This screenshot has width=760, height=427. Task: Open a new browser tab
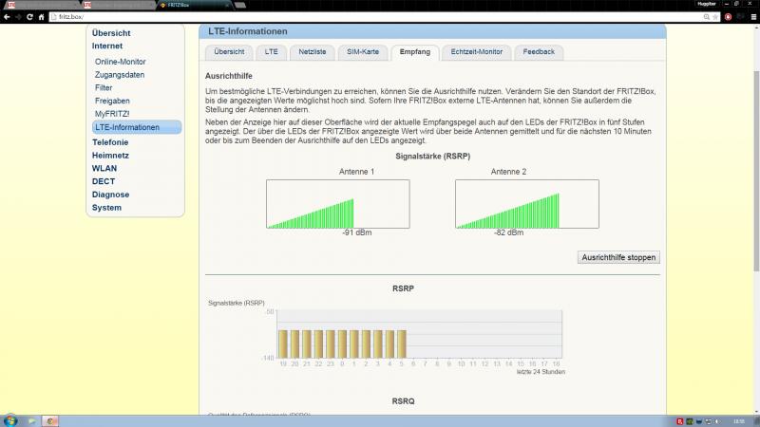[x=240, y=5]
